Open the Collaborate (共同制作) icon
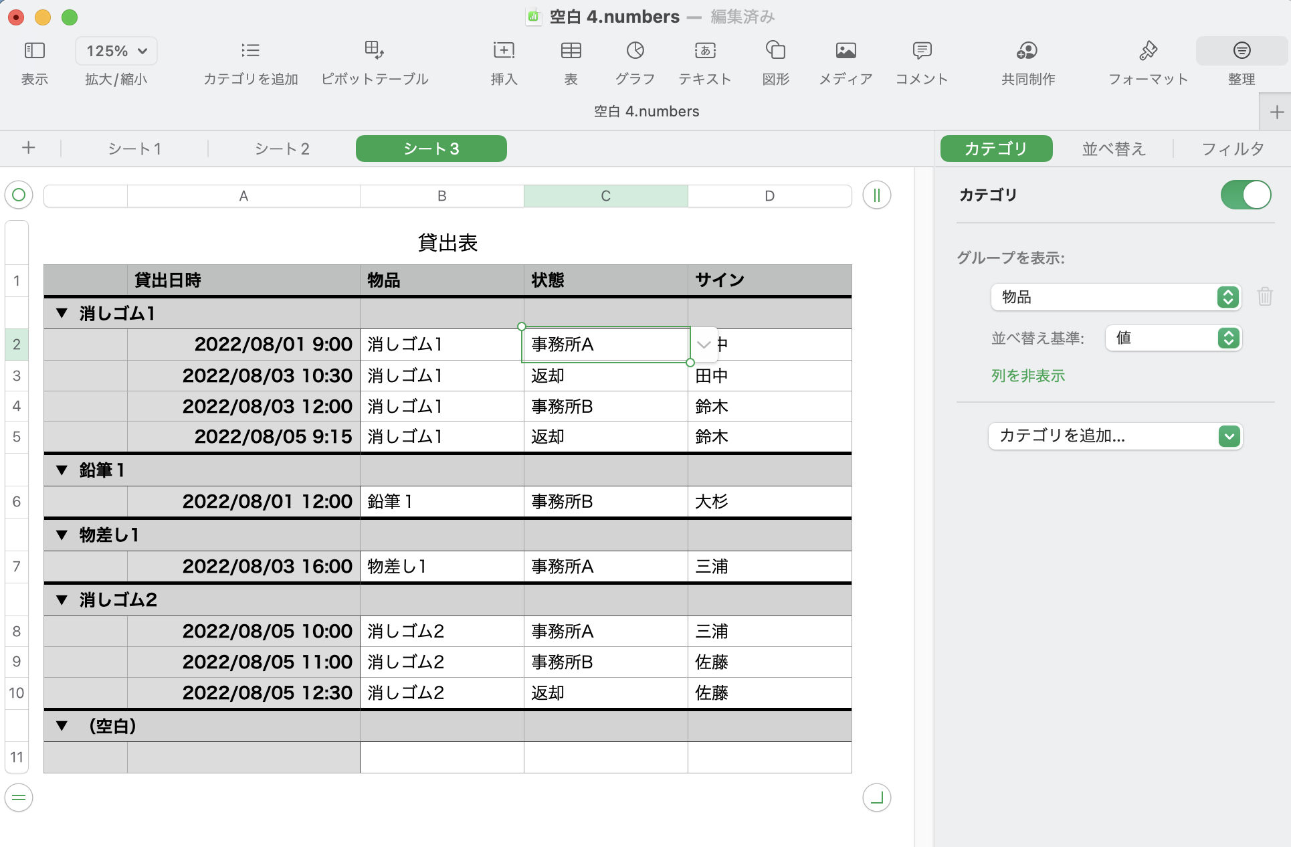 (1027, 51)
